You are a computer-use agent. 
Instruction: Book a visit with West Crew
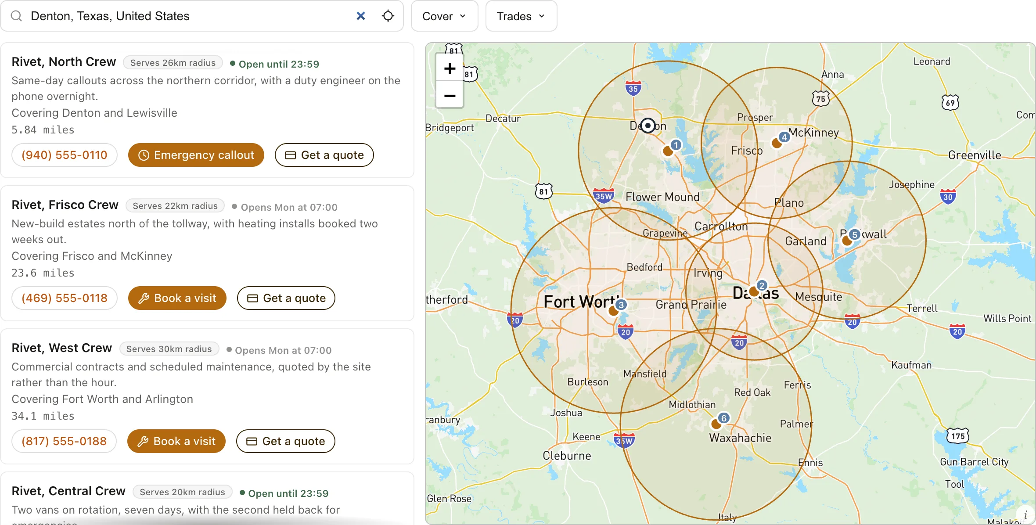click(176, 441)
